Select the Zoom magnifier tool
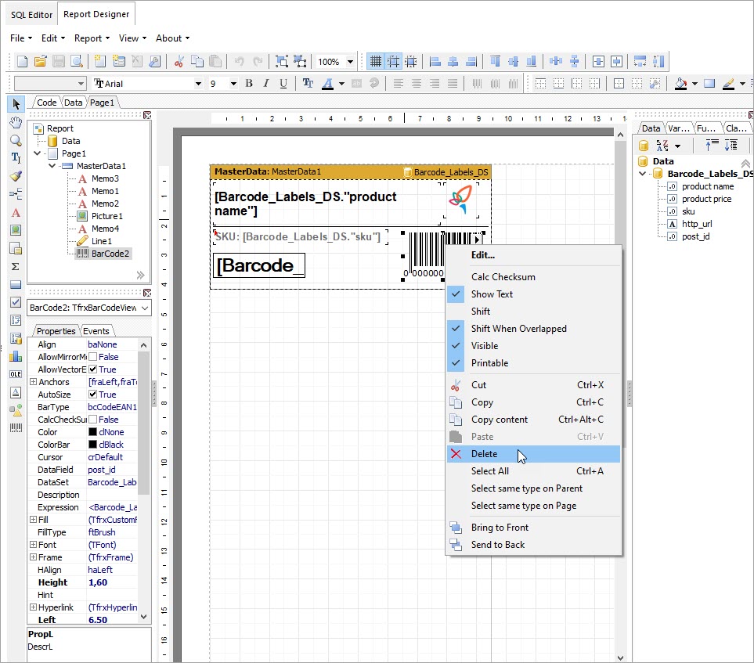754x663 pixels. [15, 140]
